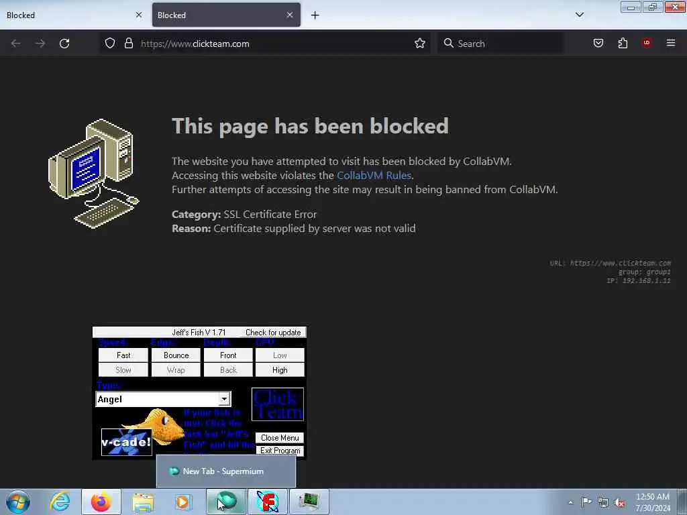The width and height of the screenshot is (687, 515).
Task: Set fish speed to Slow
Action: click(x=123, y=370)
